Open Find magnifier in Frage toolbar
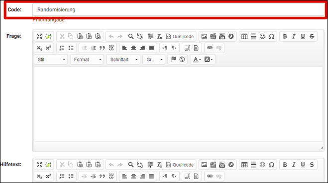 tap(131, 36)
